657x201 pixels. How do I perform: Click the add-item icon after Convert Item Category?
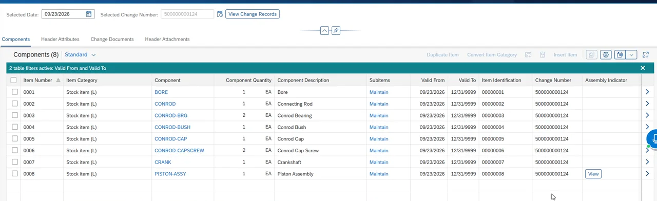528,55
